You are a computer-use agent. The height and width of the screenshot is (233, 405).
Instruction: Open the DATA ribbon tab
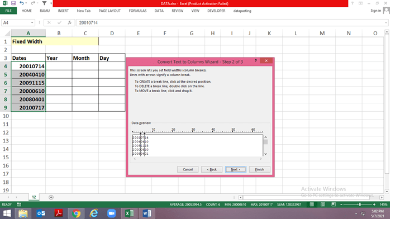click(x=159, y=11)
